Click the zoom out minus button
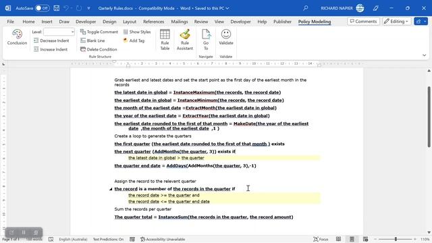Screen dimensions: 432x243 coord(375,239)
